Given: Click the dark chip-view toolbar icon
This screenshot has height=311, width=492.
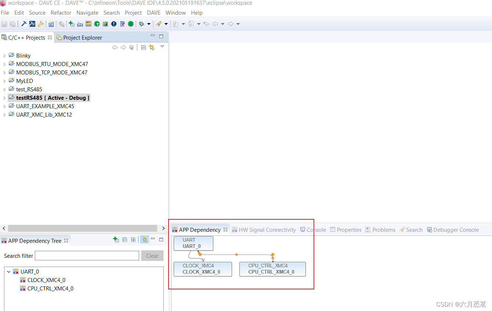Looking at the screenshot, I should [105, 24].
